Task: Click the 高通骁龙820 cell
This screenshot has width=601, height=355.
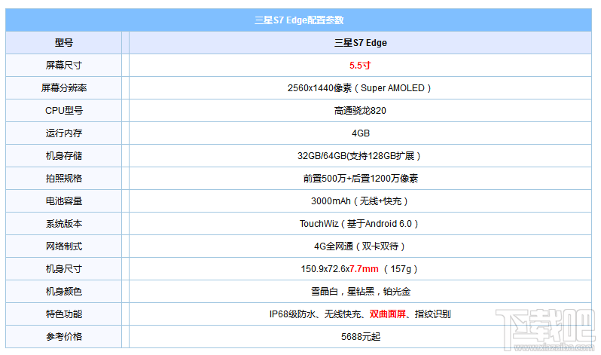Action: [360, 111]
